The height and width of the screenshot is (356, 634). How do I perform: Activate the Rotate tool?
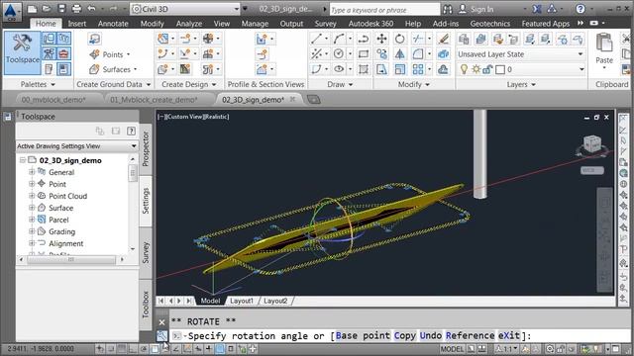[399, 39]
